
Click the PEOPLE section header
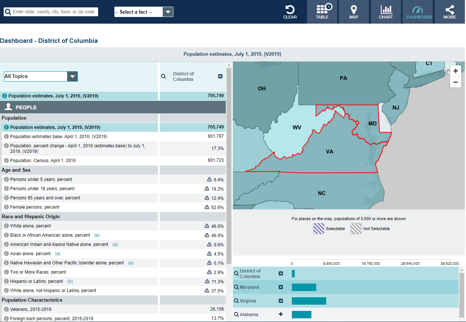click(113, 107)
